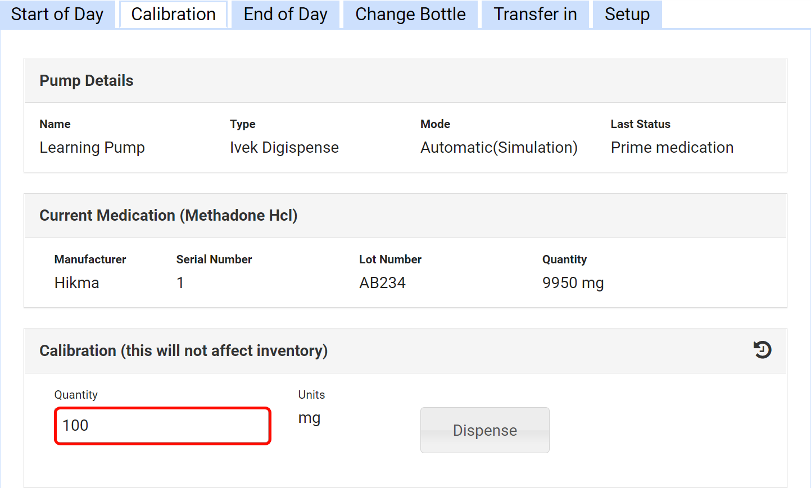Click the calibration Quantity input field
811x488 pixels.
[x=162, y=426]
